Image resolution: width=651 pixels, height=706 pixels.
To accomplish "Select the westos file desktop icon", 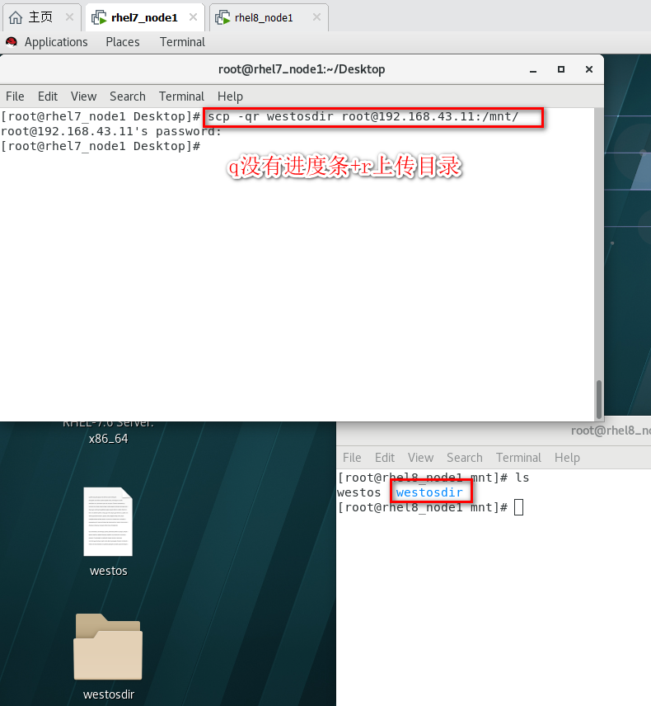I will (108, 521).
